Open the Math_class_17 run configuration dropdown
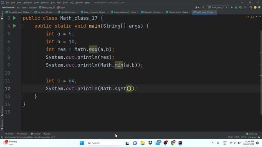The width and height of the screenshot is (262, 147). click(218, 7)
